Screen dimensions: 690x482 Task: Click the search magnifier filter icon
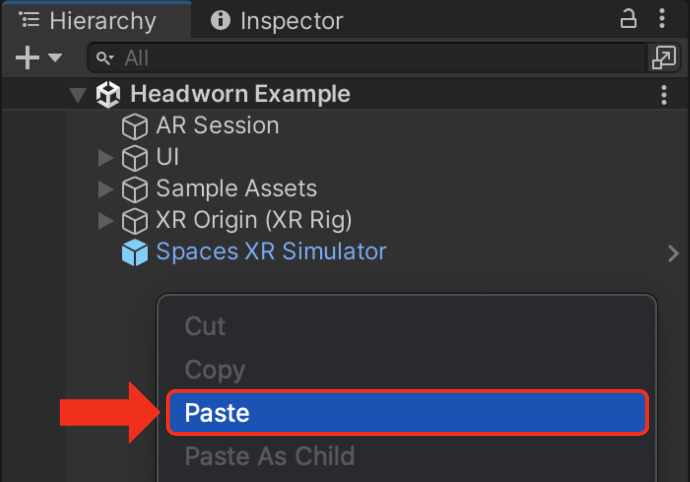(105, 58)
